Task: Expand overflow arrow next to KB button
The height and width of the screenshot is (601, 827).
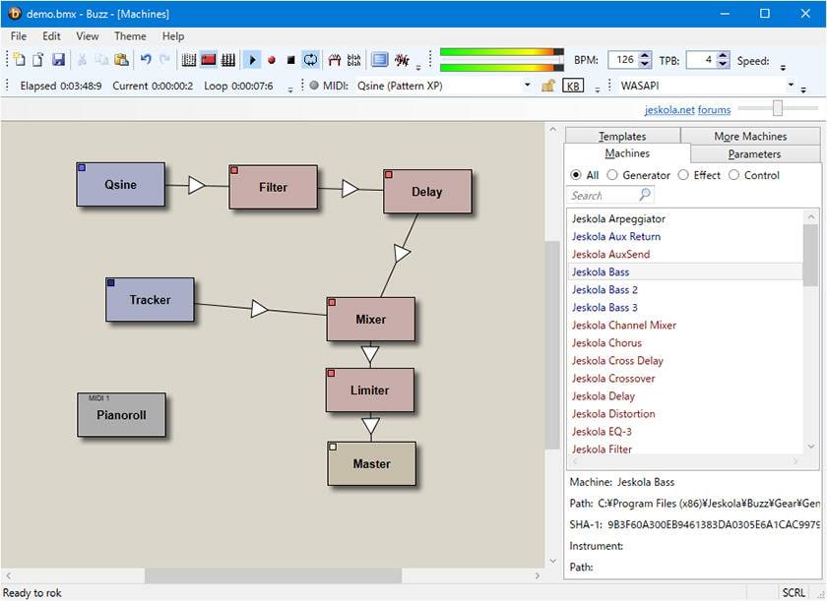Action: tap(598, 90)
